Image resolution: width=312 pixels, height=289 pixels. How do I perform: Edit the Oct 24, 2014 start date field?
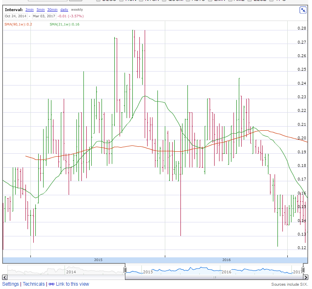pyautogui.click(x=16, y=16)
